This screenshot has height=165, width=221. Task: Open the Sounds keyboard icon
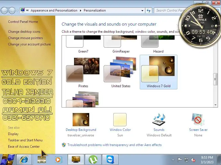click(159, 120)
